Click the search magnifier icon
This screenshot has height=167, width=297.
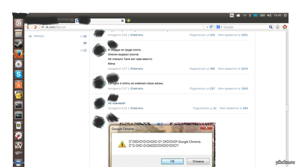[x=271, y=27]
